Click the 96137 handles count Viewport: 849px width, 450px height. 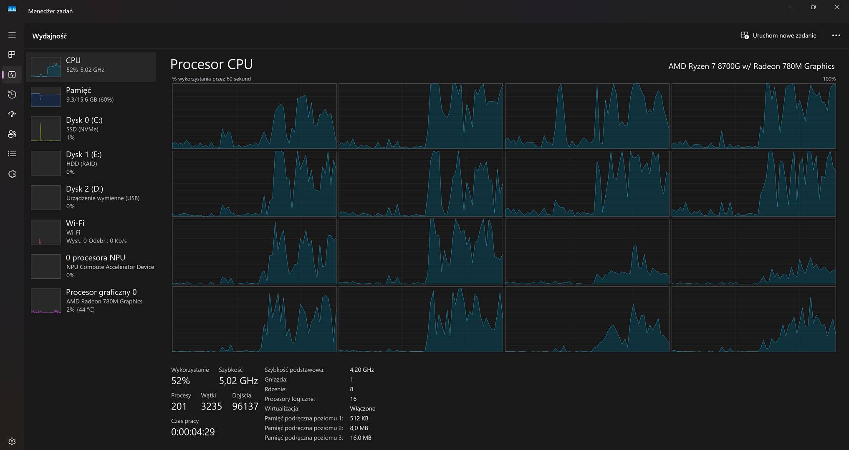(x=245, y=406)
